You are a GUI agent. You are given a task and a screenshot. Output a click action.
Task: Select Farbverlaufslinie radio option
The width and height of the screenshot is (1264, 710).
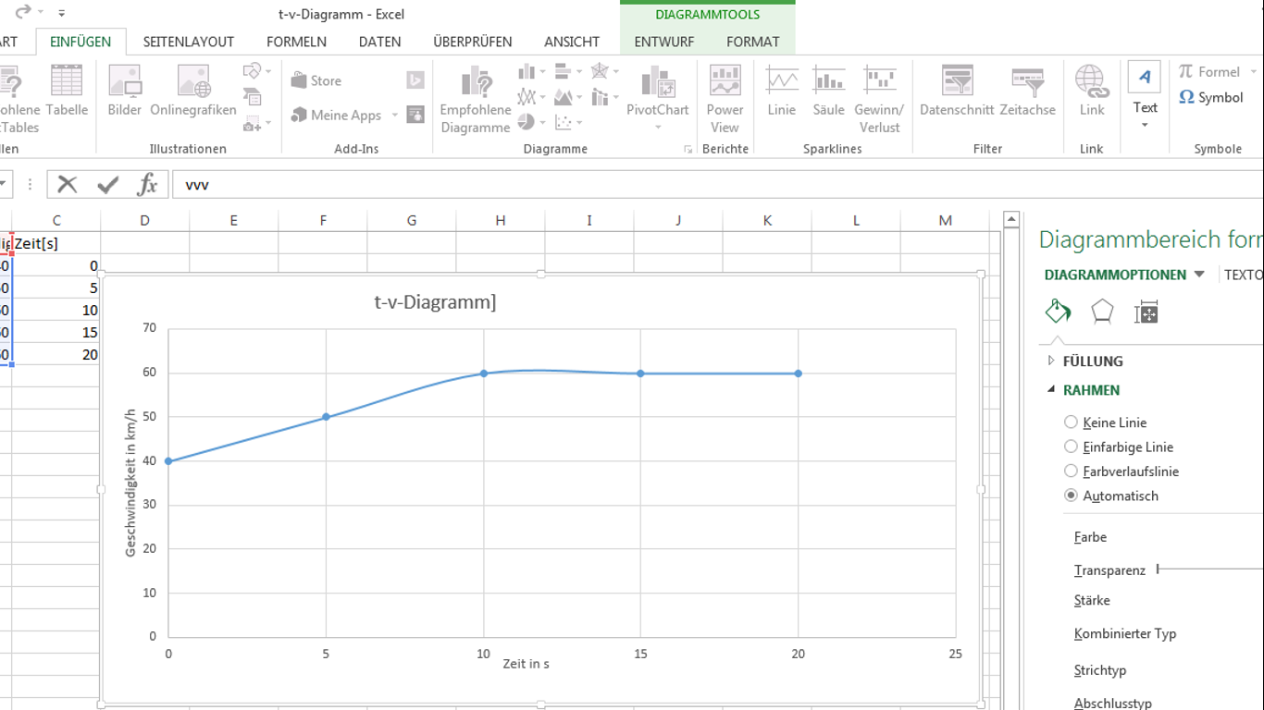click(1071, 471)
